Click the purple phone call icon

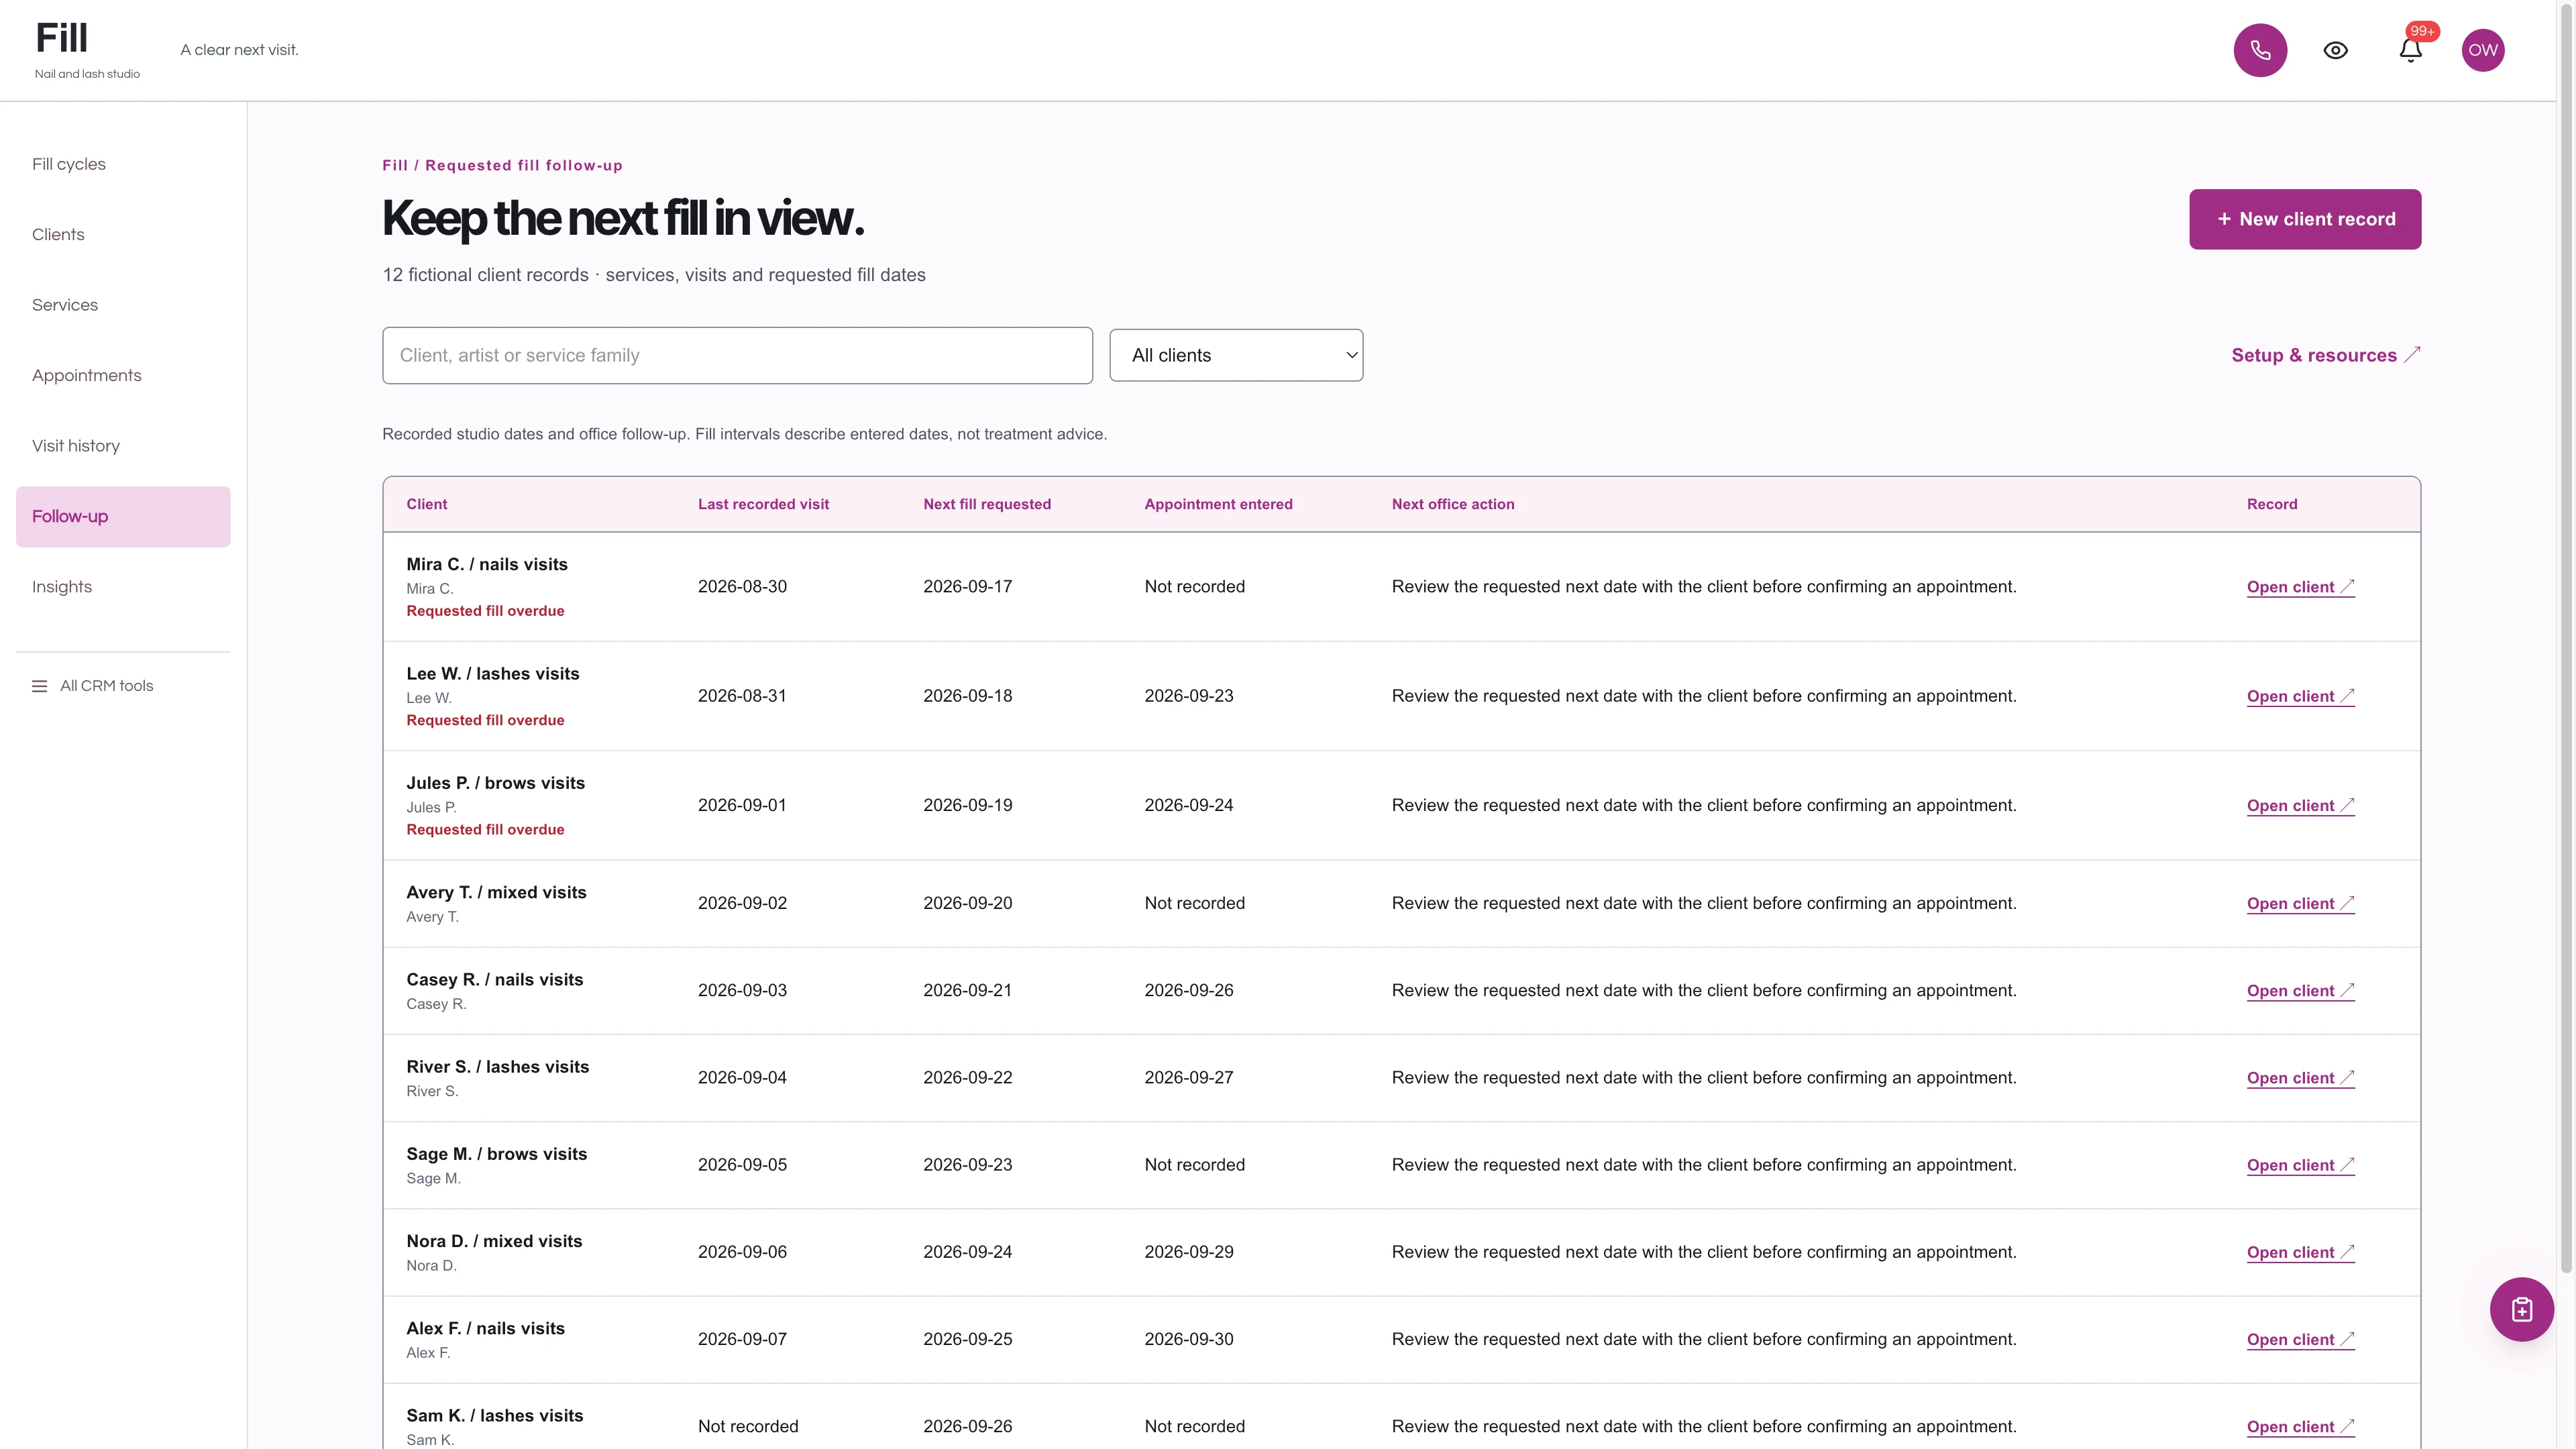(2260, 50)
